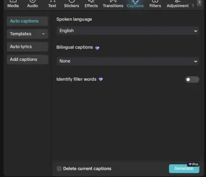Select Auto captions in sidebar
206x177 pixels.
click(27, 21)
